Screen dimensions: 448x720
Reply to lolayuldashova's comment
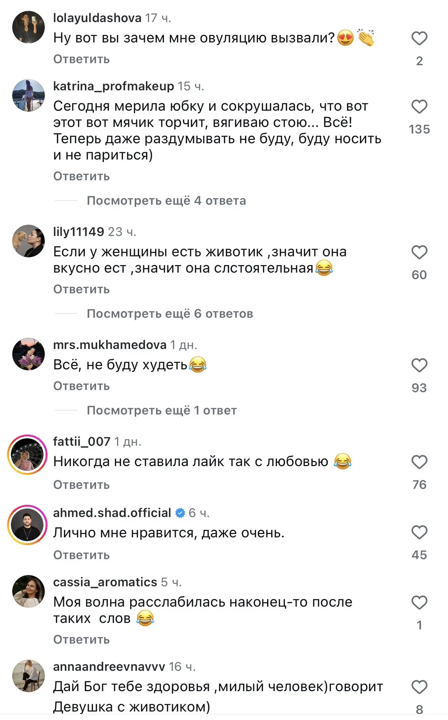(x=81, y=59)
